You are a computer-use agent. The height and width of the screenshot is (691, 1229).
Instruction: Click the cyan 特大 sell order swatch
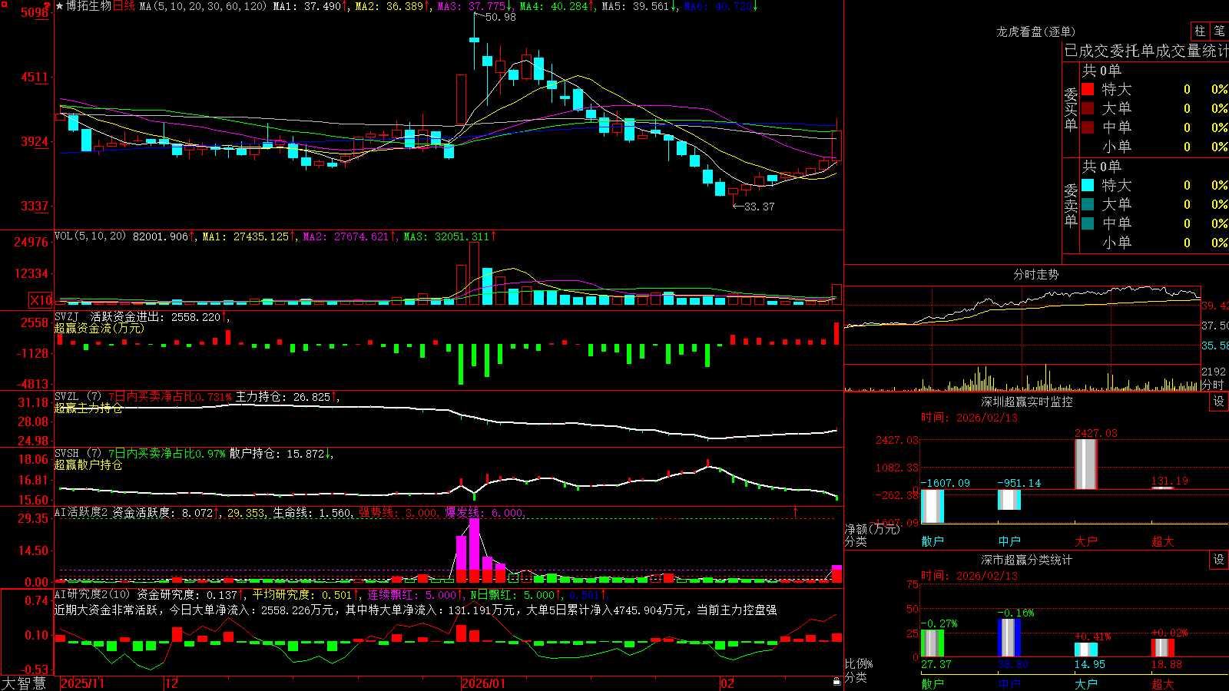coord(1088,185)
